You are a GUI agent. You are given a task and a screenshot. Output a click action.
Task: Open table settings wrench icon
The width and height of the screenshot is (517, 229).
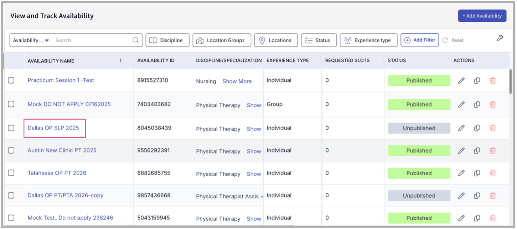coord(500,39)
